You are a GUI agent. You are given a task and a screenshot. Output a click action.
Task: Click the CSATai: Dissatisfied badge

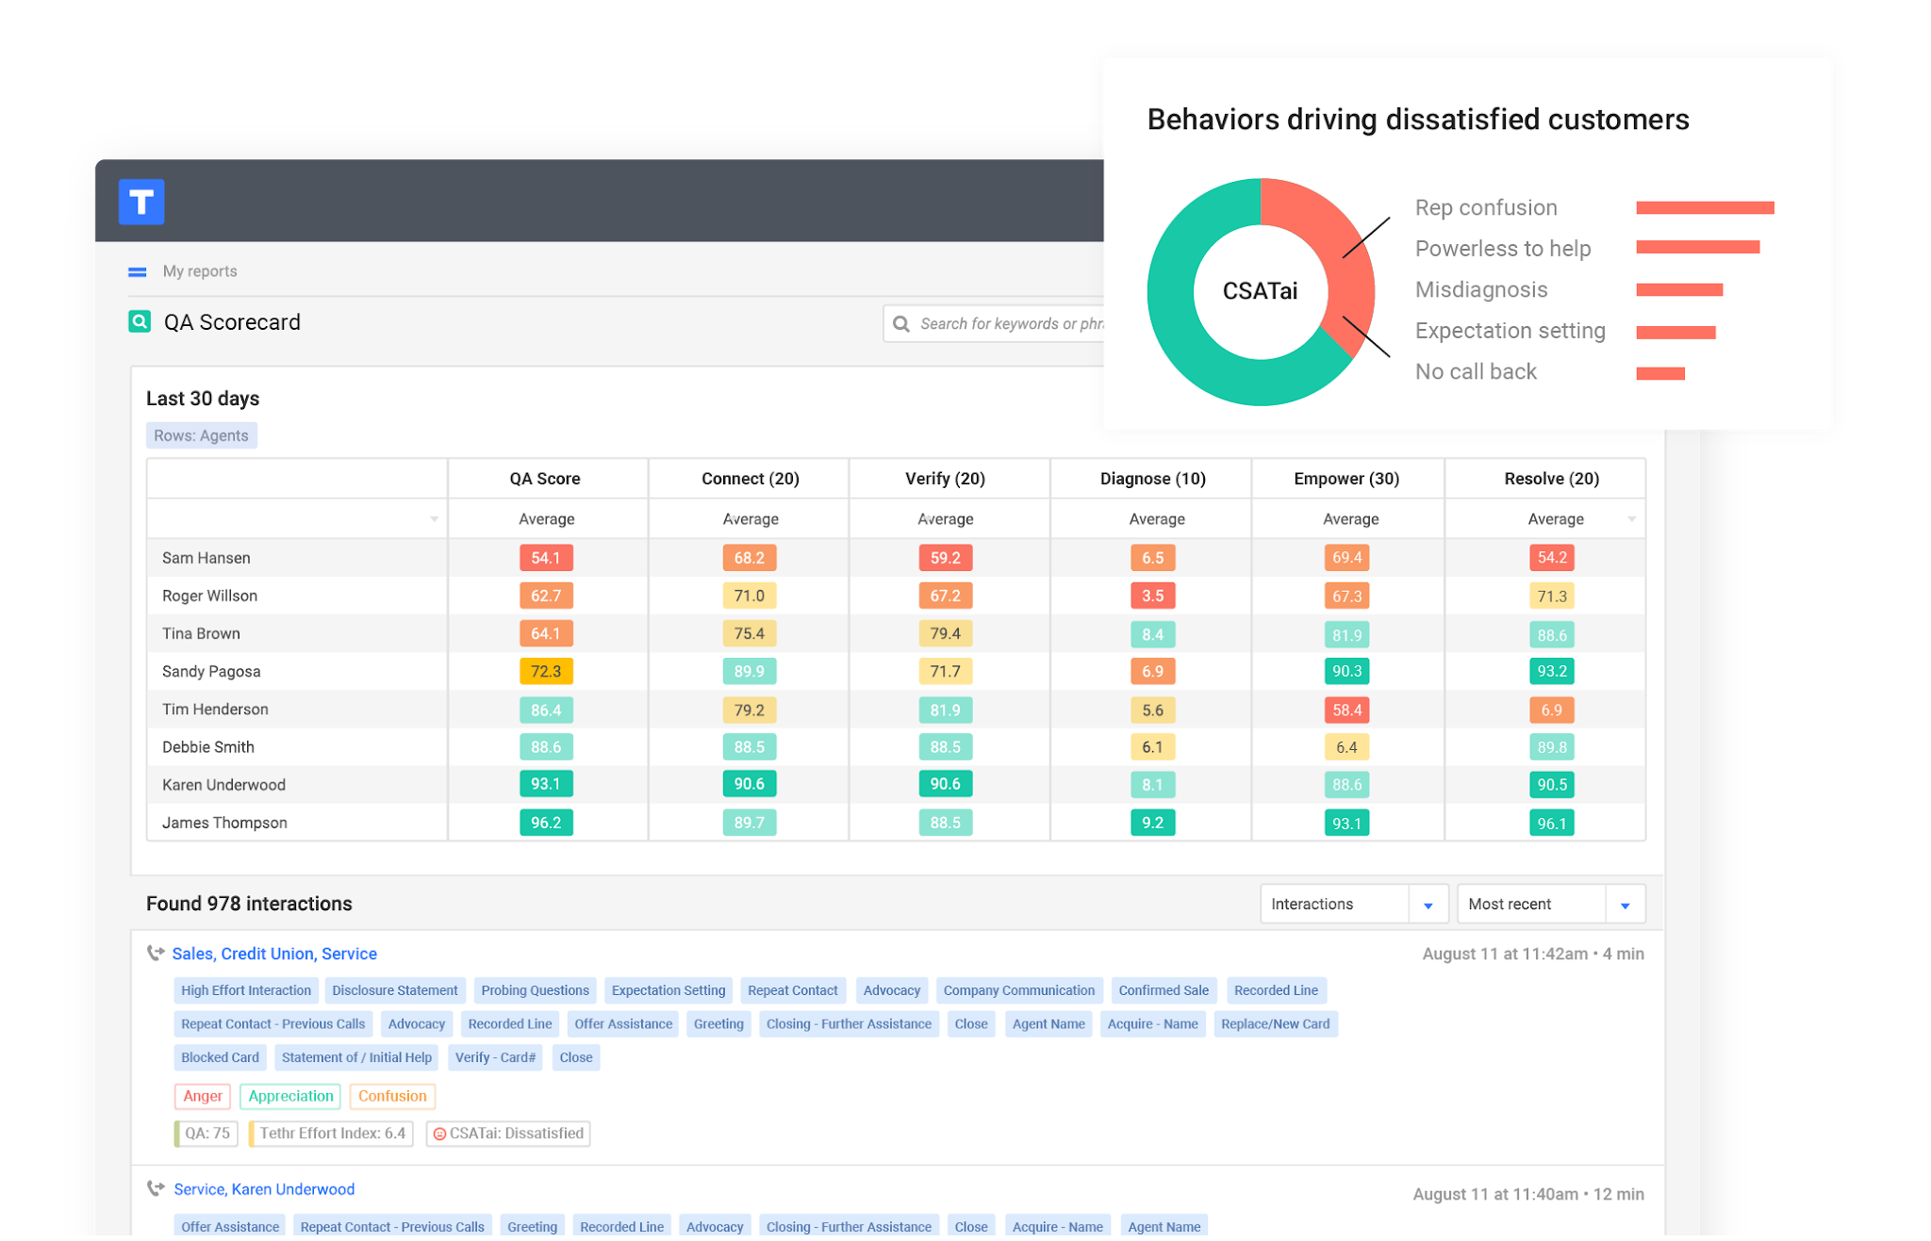[x=508, y=1135]
